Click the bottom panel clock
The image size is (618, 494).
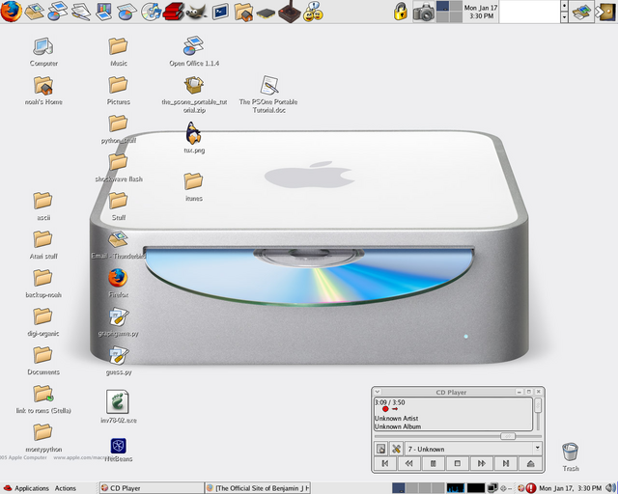570,488
